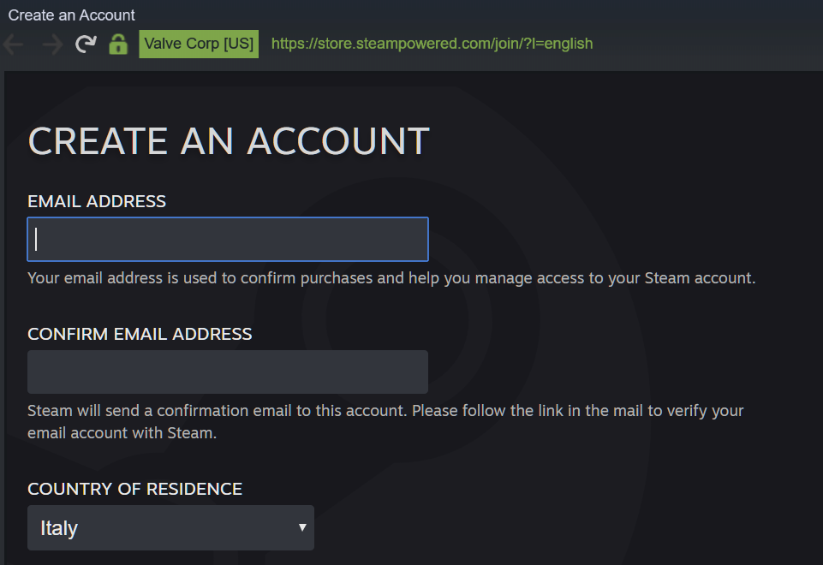Click the 'email account with Steam.' line
Image resolution: width=823 pixels, height=565 pixels.
122,433
